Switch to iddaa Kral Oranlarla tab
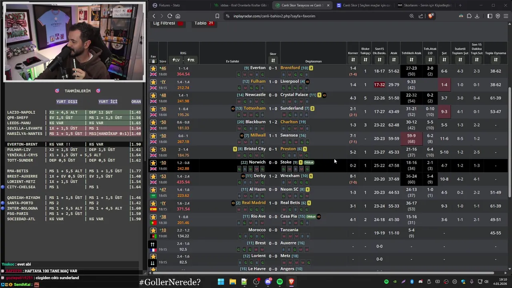The width and height of the screenshot is (512, 288). [241, 5]
